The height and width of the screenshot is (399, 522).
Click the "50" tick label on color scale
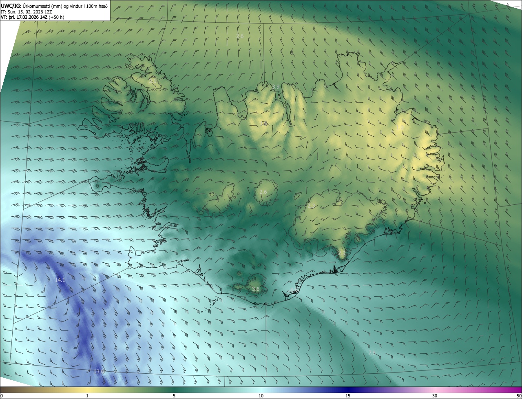pos(519,396)
